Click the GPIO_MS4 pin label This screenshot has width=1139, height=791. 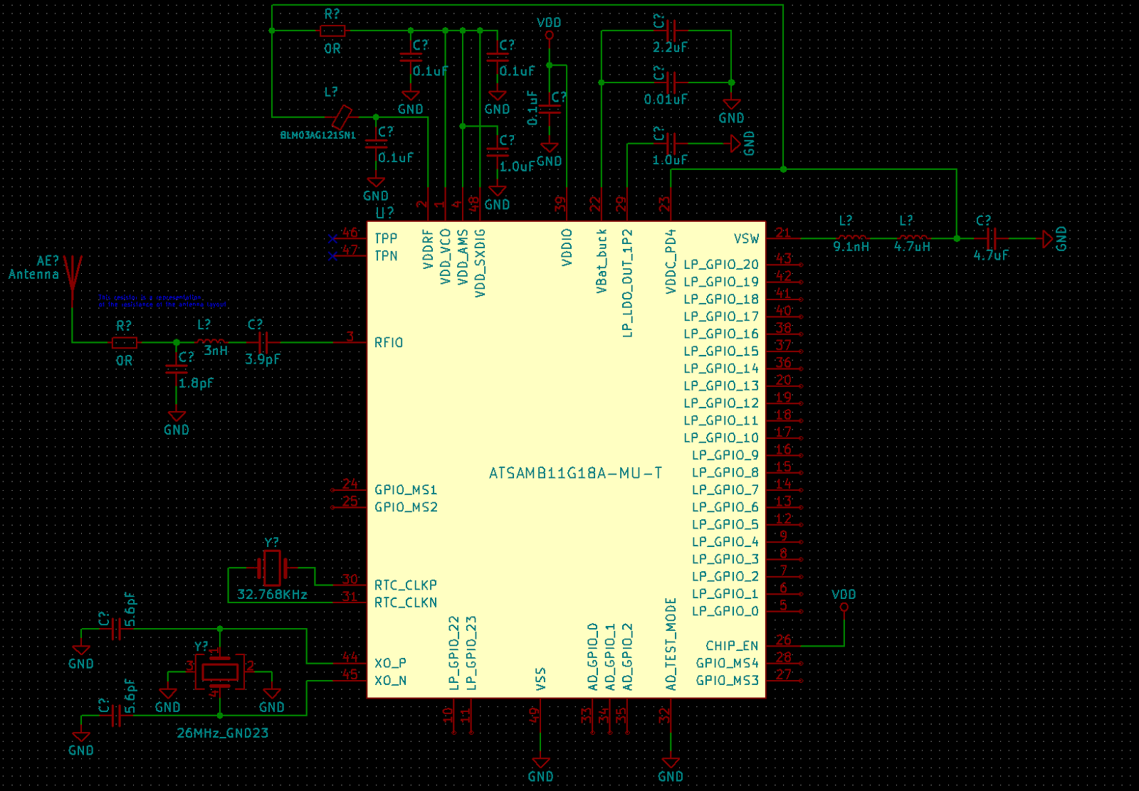click(728, 664)
